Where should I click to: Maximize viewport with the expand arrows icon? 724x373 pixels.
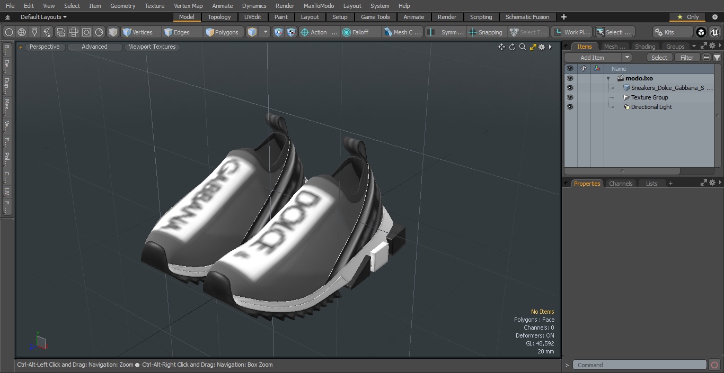tap(533, 47)
